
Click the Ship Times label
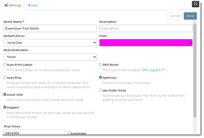pos(12,126)
